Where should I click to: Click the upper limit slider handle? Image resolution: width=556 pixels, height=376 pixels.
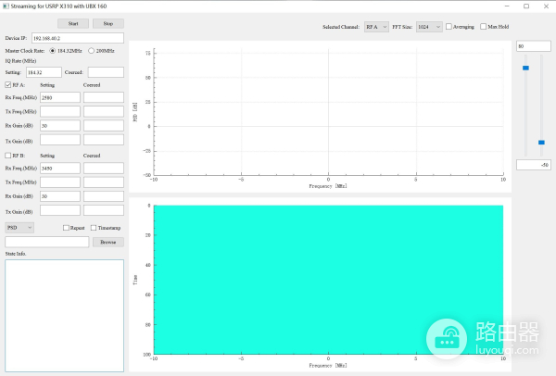coord(525,68)
